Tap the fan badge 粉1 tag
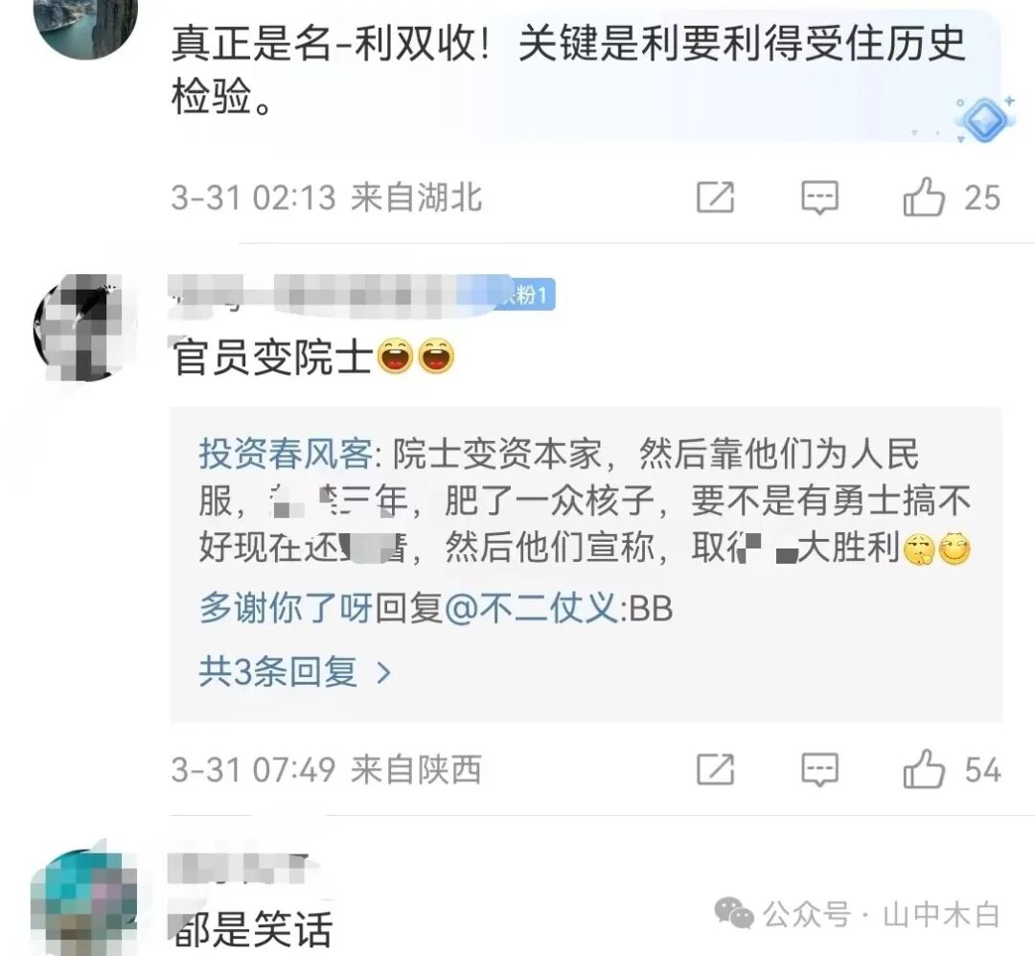The height and width of the screenshot is (956, 1035). click(x=528, y=294)
